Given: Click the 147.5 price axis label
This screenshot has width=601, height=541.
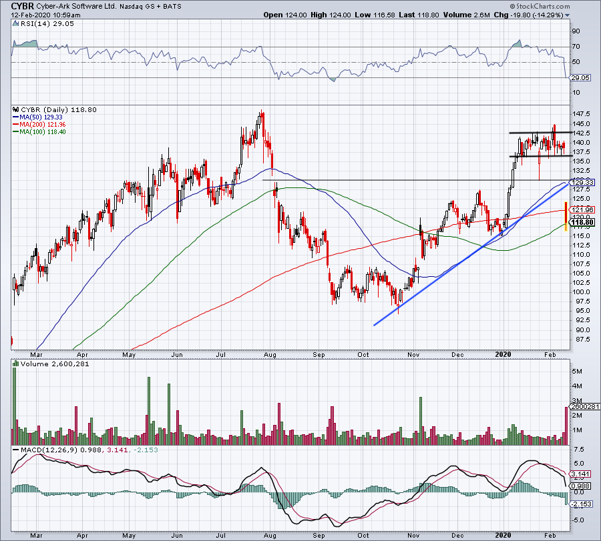Looking at the screenshot, I should (581, 114).
